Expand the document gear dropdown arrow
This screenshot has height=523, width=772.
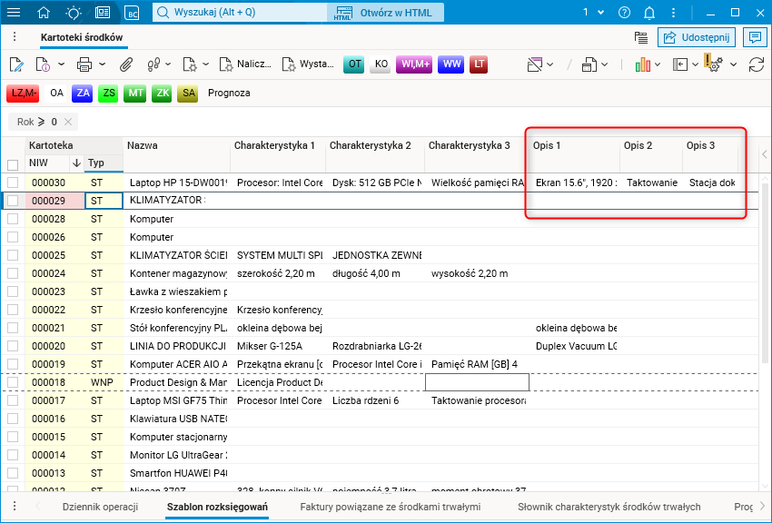coord(206,64)
